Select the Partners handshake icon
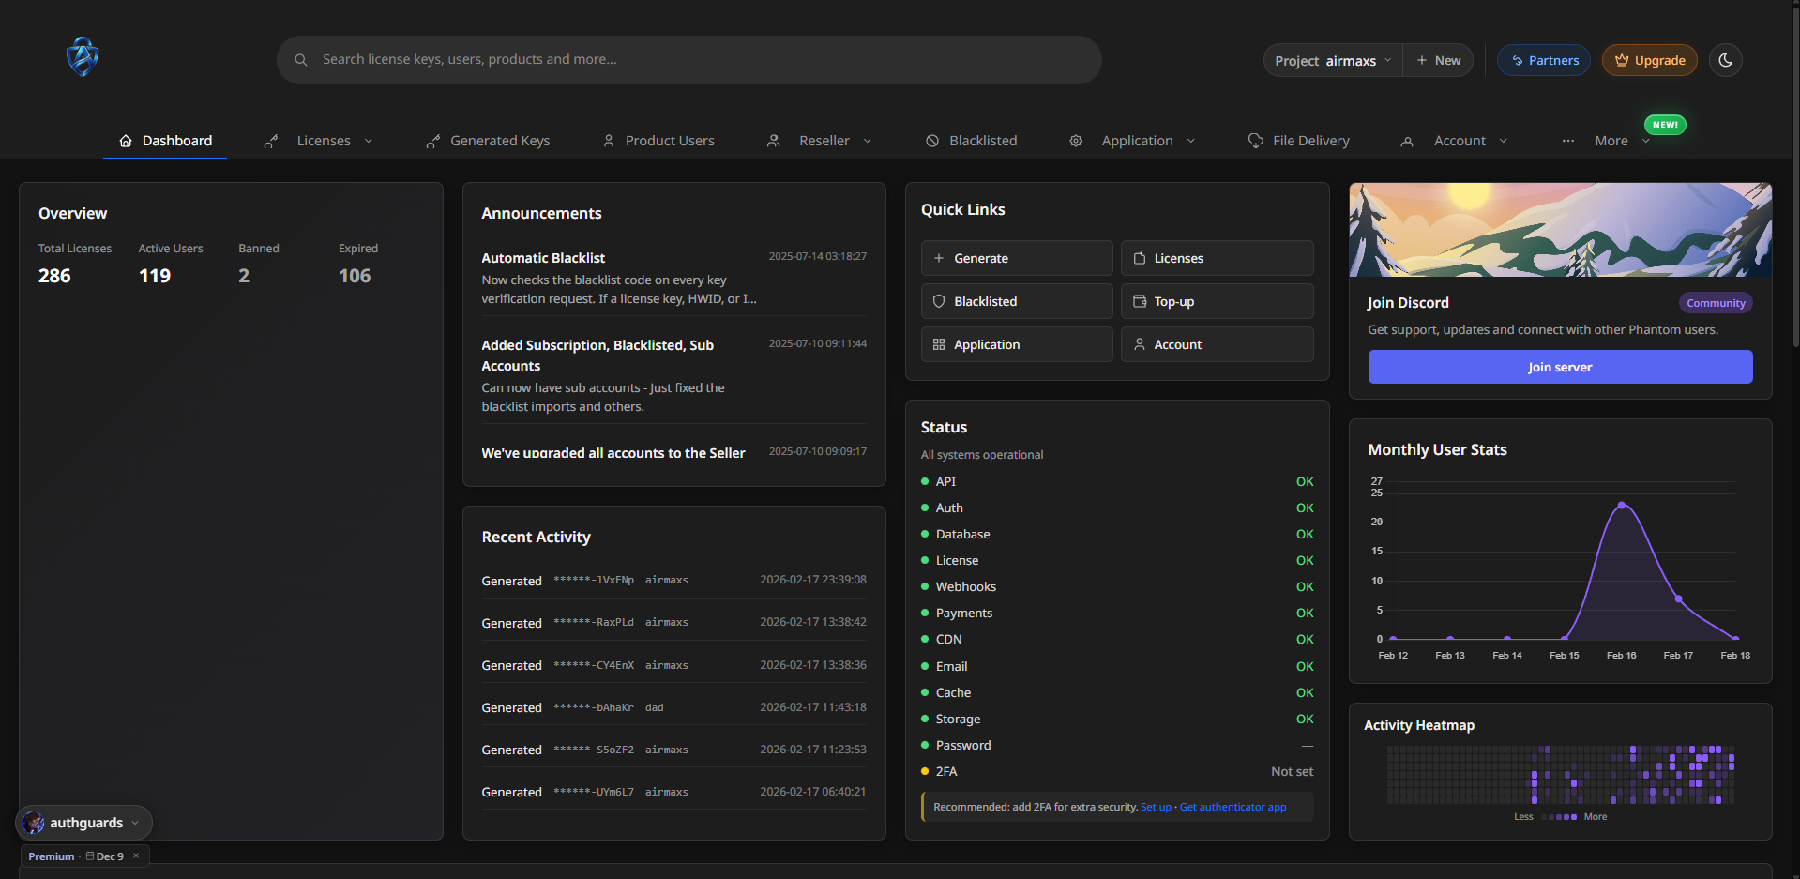Image resolution: width=1800 pixels, height=879 pixels. click(1517, 60)
